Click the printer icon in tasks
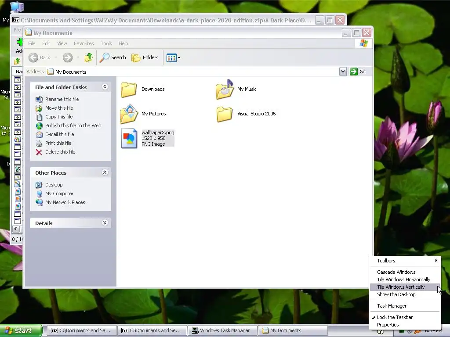The width and height of the screenshot is (450, 337). pyautogui.click(x=39, y=143)
